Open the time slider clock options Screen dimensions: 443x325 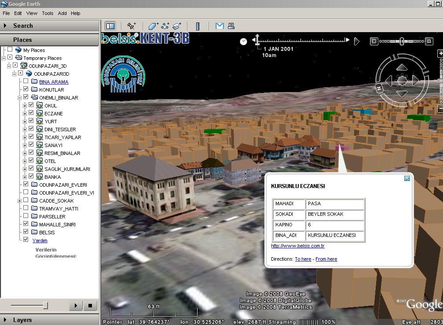tap(243, 41)
